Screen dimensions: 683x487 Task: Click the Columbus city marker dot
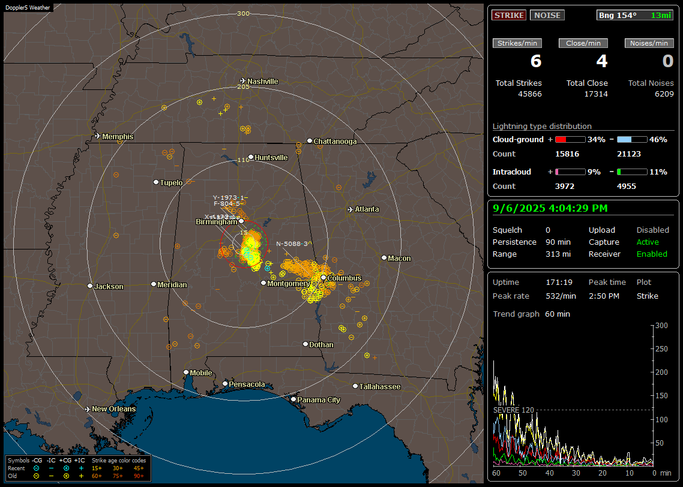[x=323, y=277]
